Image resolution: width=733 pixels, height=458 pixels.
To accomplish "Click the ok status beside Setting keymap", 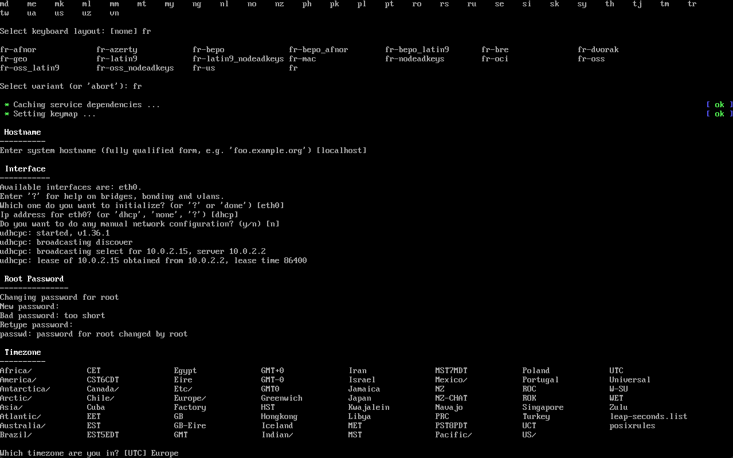I will click(x=719, y=113).
